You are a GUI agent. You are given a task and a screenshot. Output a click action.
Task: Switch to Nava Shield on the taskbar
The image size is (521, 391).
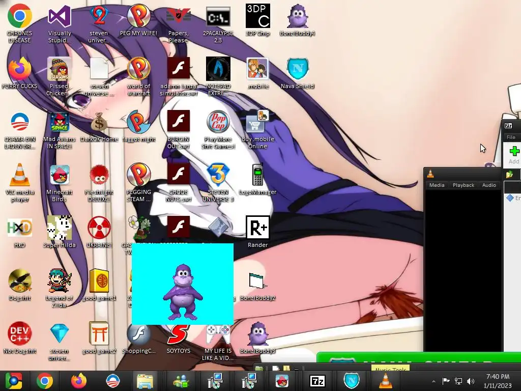pos(351,381)
